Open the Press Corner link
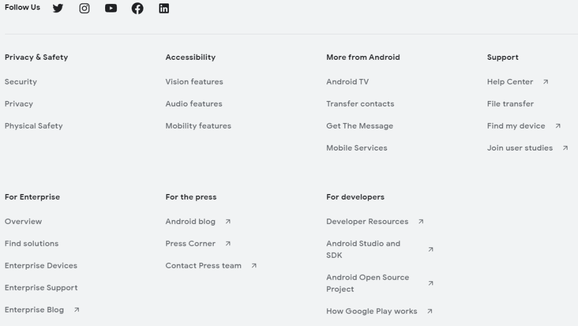This screenshot has height=326, width=578. (190, 244)
